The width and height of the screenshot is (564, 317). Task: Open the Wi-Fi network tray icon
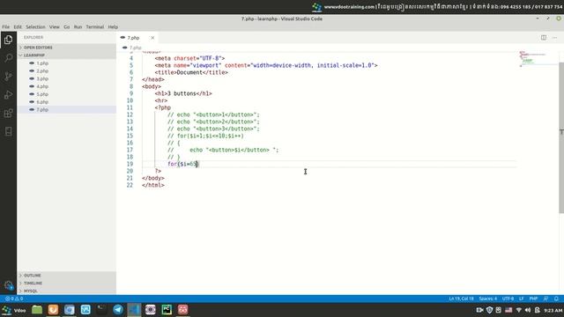[x=518, y=310]
